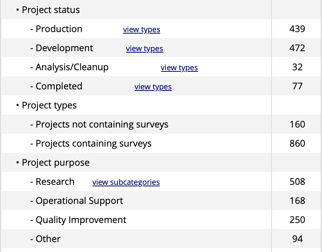Select the Production status row

[59, 29]
